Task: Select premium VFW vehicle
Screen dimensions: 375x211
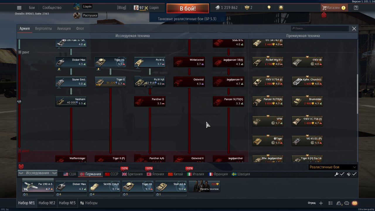Action: [x=268, y=121]
